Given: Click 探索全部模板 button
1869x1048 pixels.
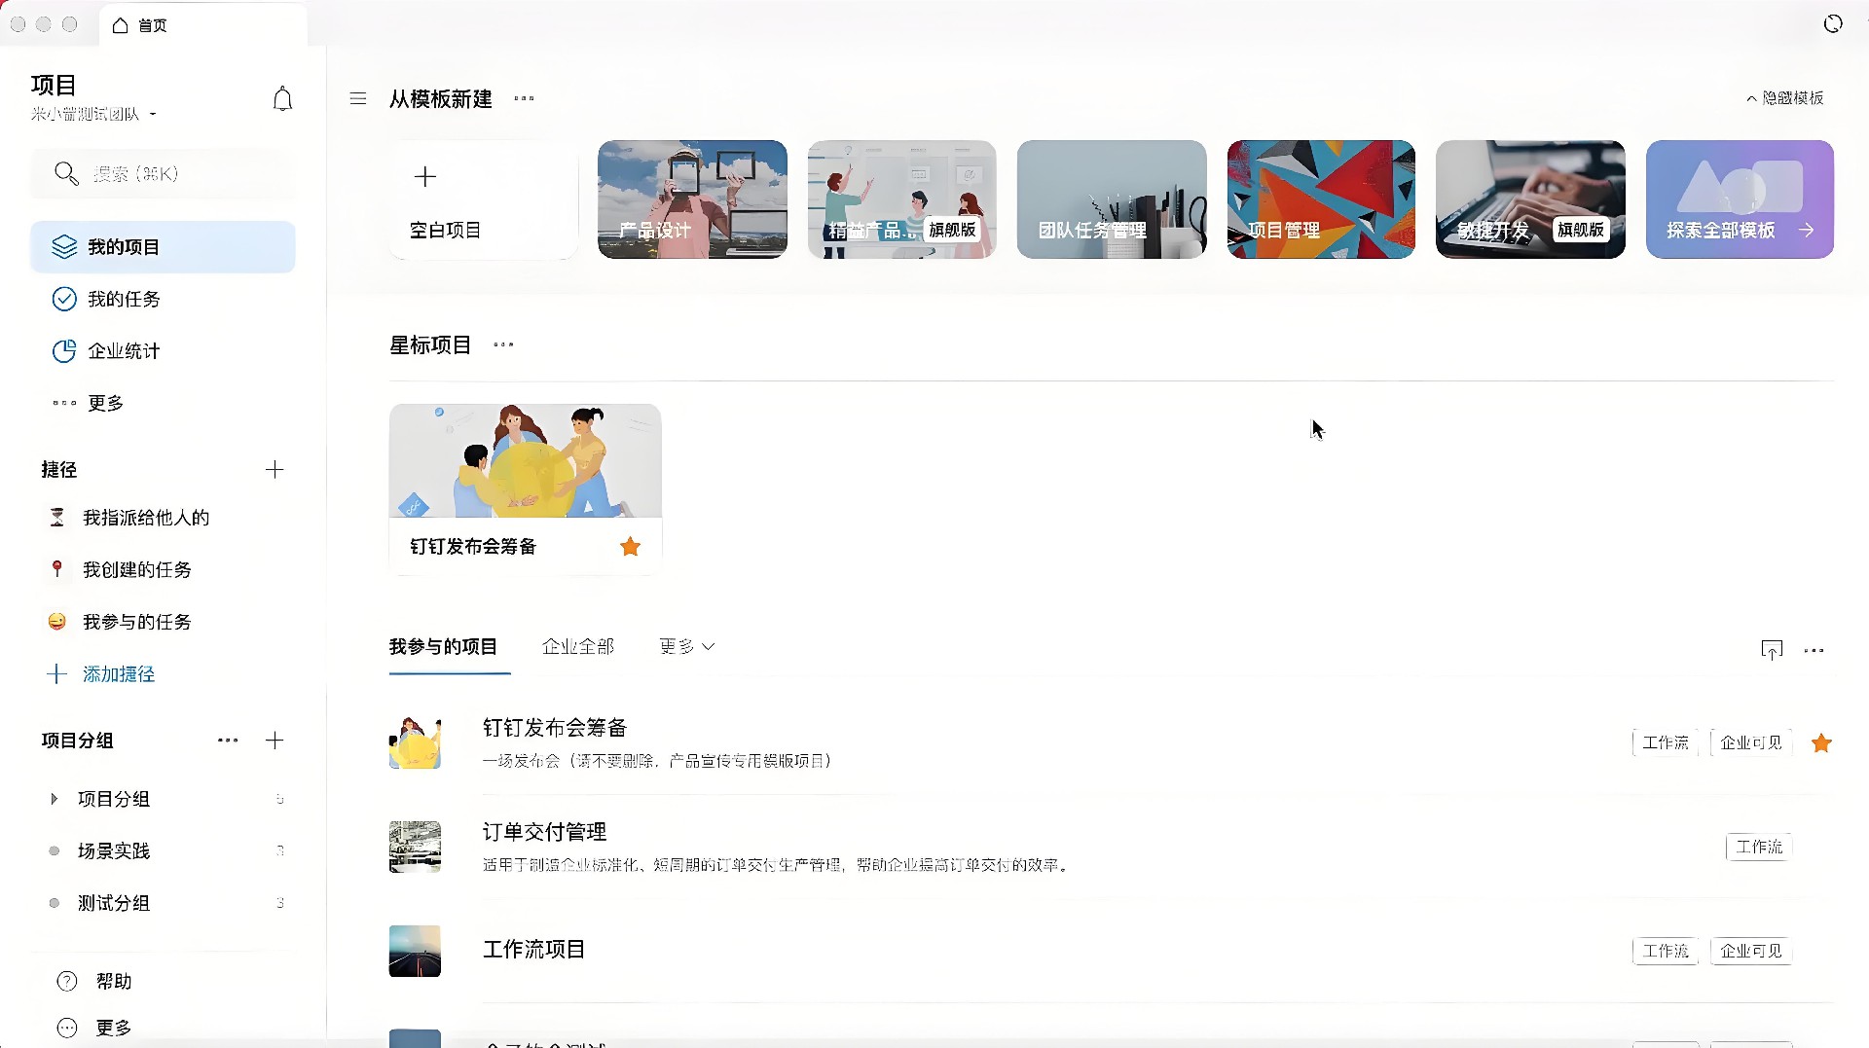Looking at the screenshot, I should point(1739,199).
